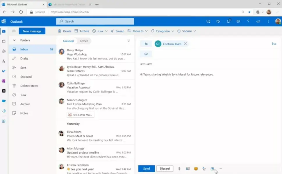Click the apps grid icon in compose toolbar
282x174 pixels.
212,168
